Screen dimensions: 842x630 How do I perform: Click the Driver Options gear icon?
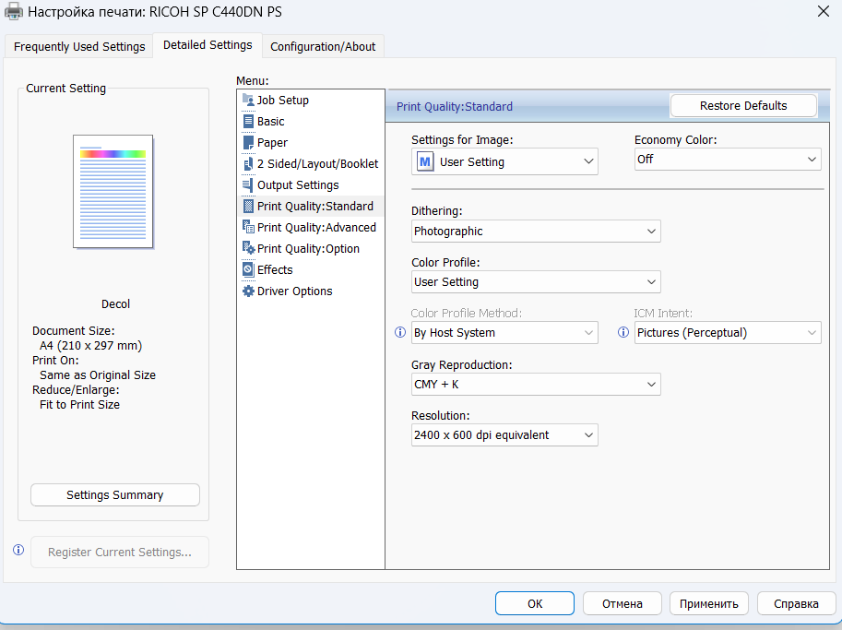point(248,291)
